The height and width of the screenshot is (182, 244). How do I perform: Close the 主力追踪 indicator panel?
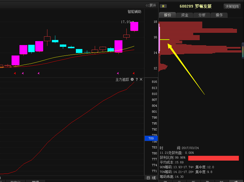(x=141, y=79)
